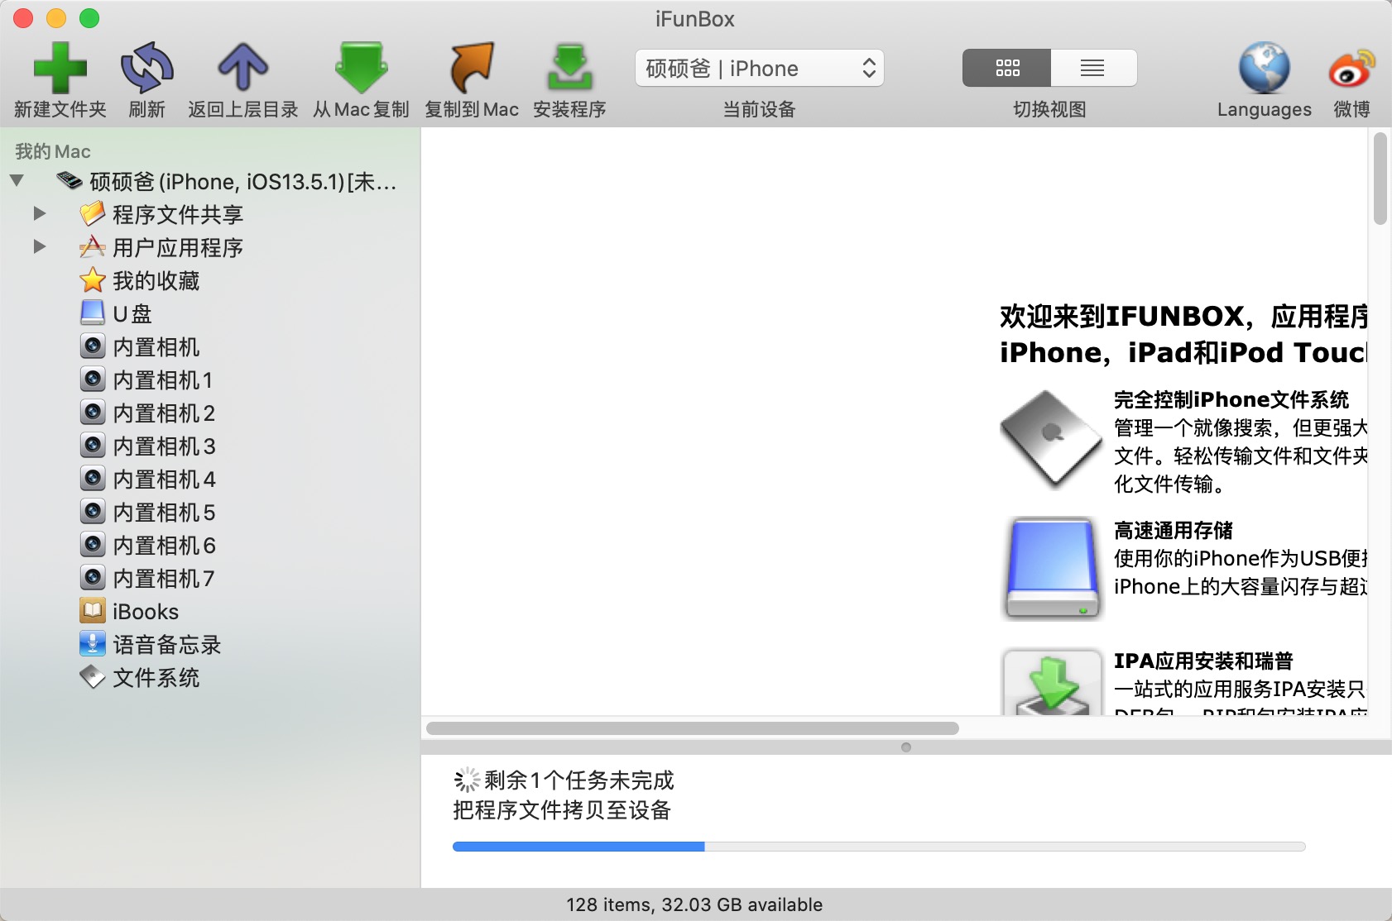
Task: Click the busy spinner beside task status
Action: [467, 780]
